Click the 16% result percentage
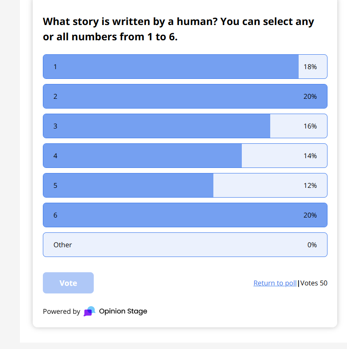This screenshot has height=349, width=347. click(x=310, y=126)
